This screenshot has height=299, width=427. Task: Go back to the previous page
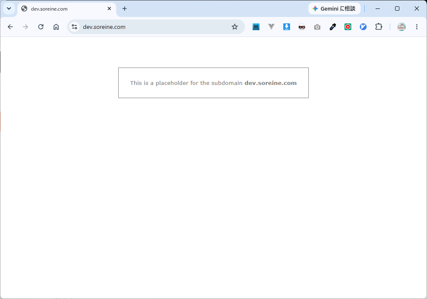[10, 27]
